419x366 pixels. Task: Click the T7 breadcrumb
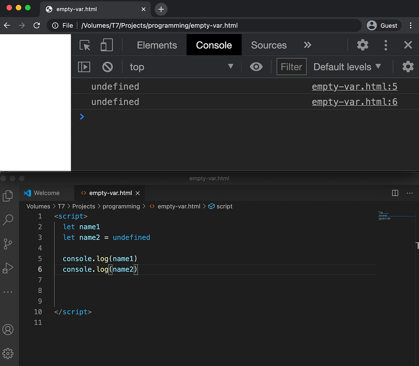(x=61, y=206)
